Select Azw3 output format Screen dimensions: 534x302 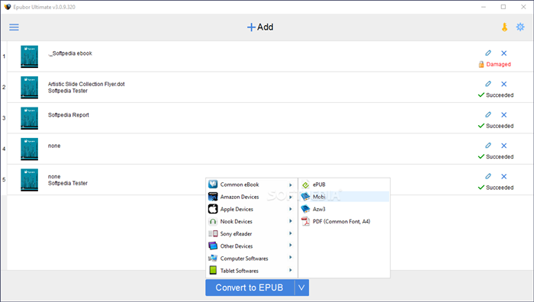point(344,209)
